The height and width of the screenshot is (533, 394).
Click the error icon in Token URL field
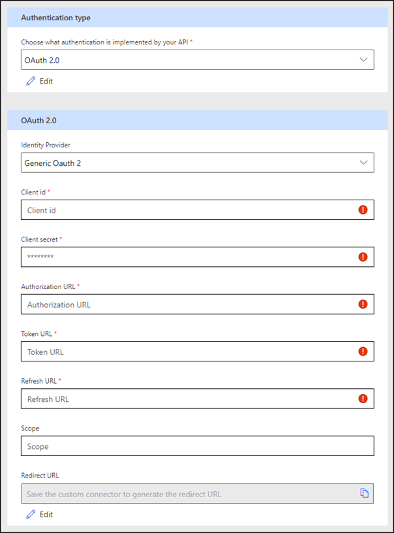click(363, 351)
